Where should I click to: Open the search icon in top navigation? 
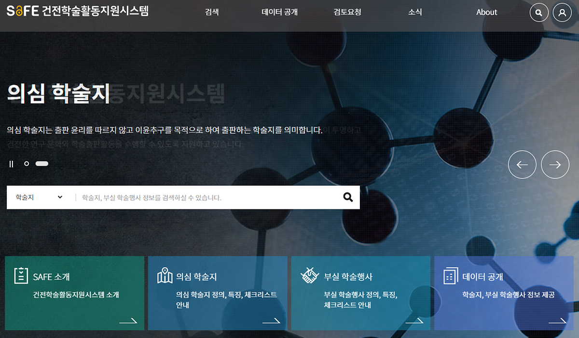539,13
